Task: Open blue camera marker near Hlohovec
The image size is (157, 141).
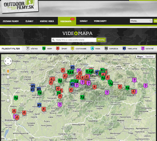Action: coord(39,105)
